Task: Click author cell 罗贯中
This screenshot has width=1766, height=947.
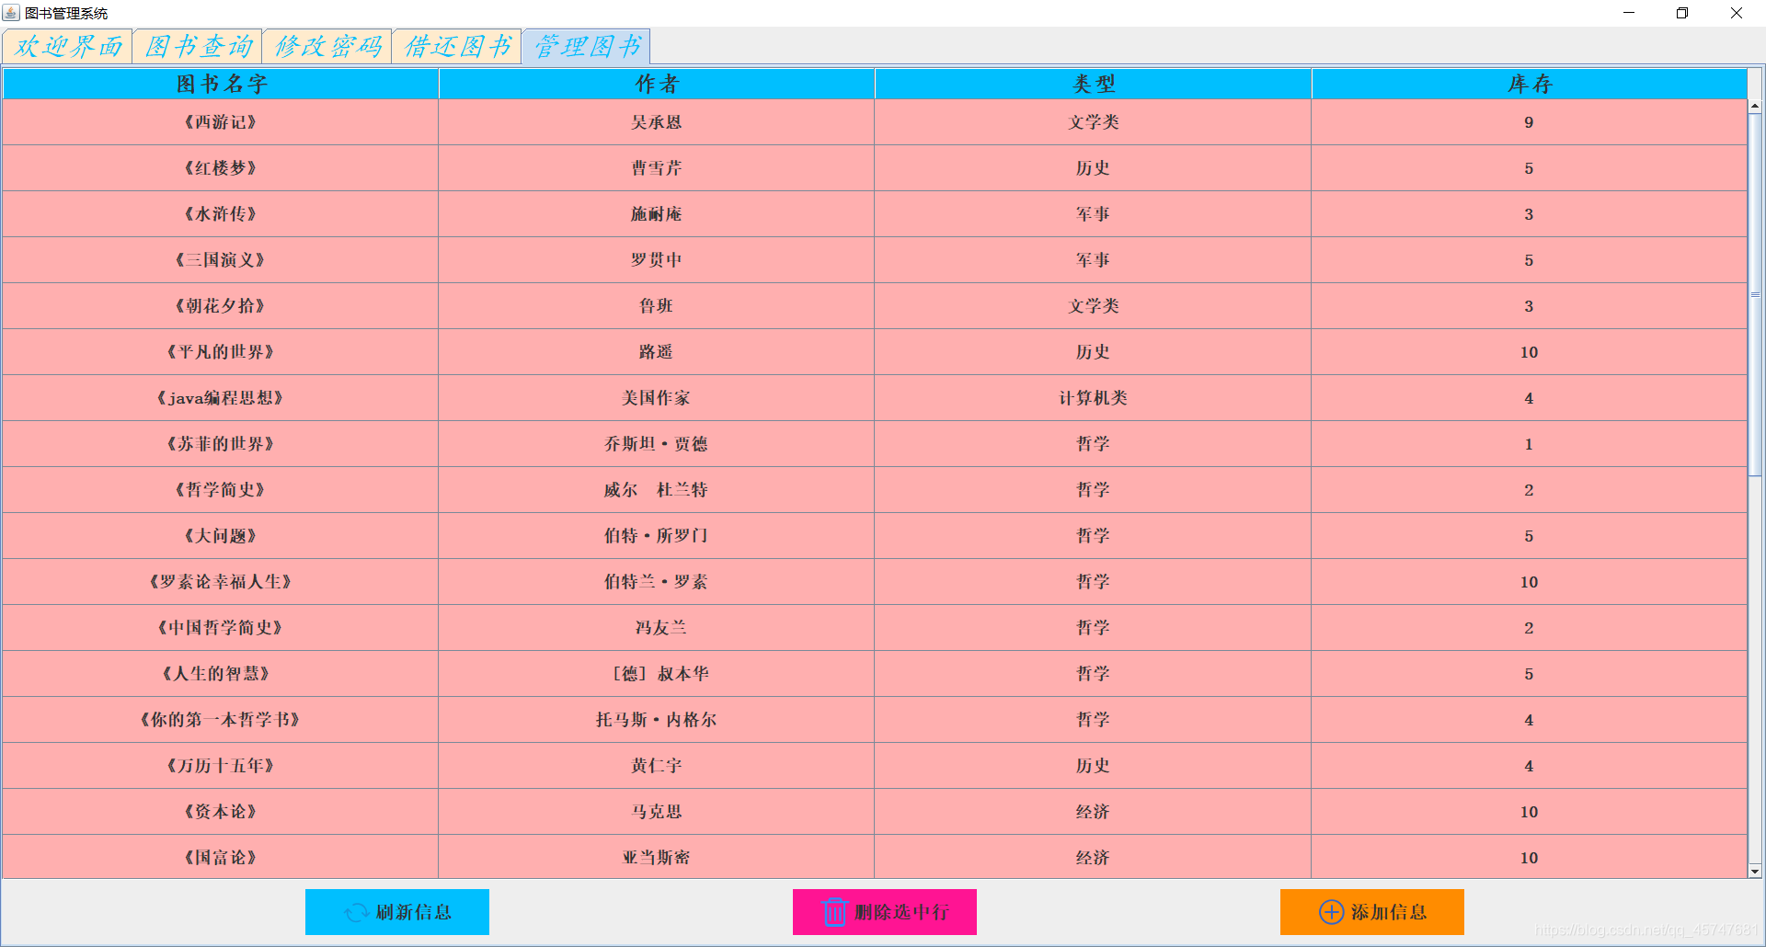Action: 657,260
